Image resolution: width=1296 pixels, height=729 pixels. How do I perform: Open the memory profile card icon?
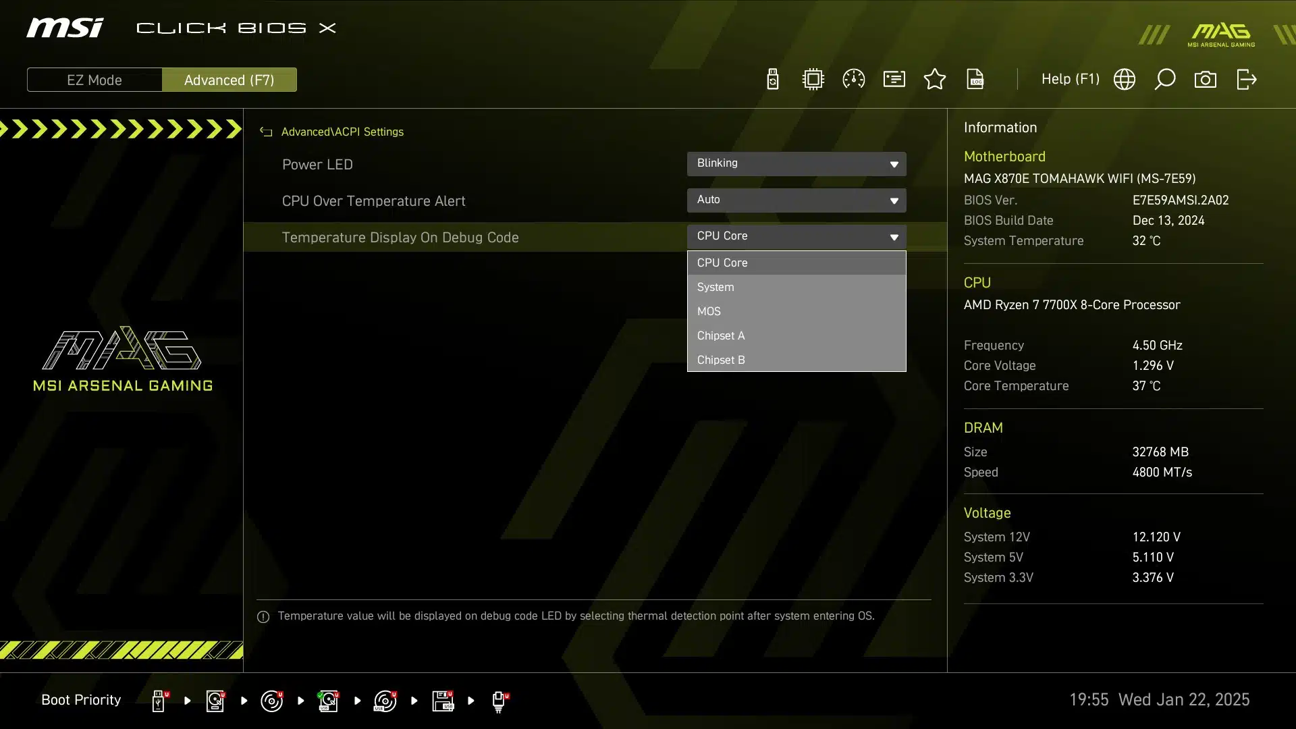pyautogui.click(x=894, y=79)
